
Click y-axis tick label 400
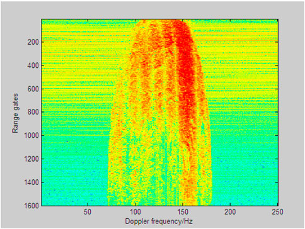pyautogui.click(x=33, y=65)
